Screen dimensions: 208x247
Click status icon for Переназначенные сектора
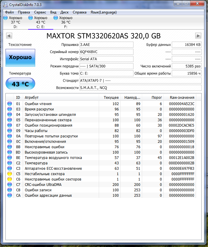click(x=10, y=120)
